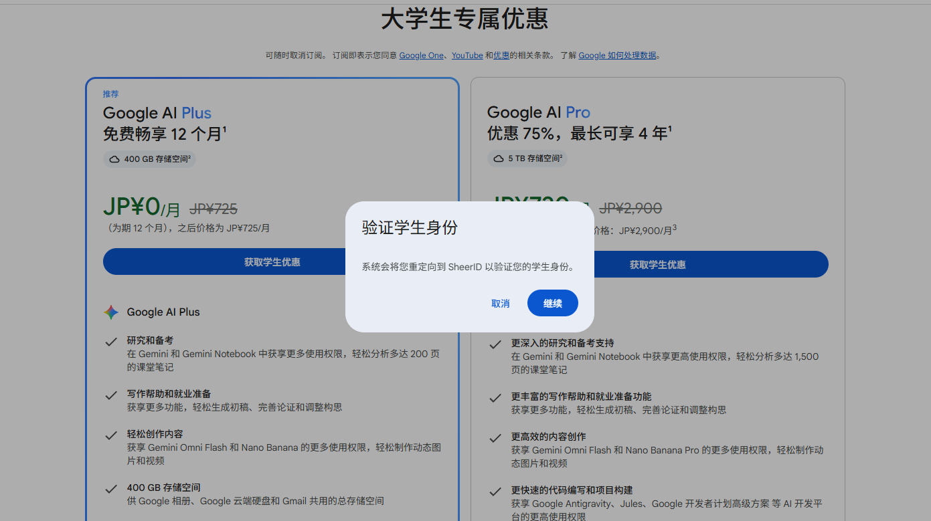Open the Google 如何处理数据 link

tap(618, 56)
